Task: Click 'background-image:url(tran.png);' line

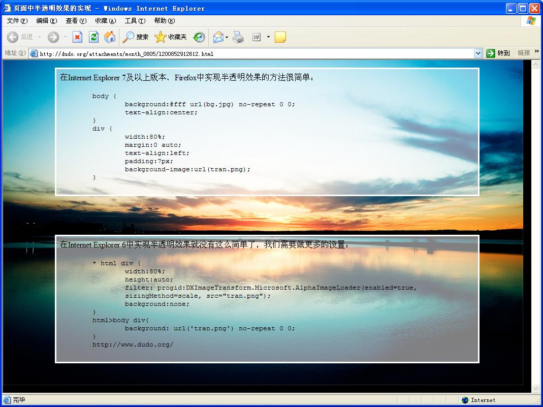Action: pos(187,169)
